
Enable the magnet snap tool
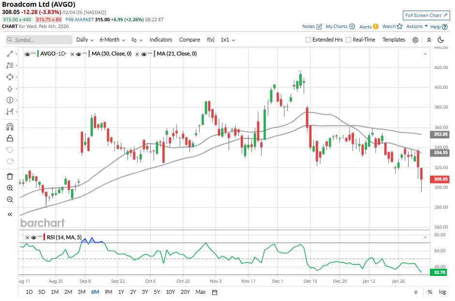(10, 127)
